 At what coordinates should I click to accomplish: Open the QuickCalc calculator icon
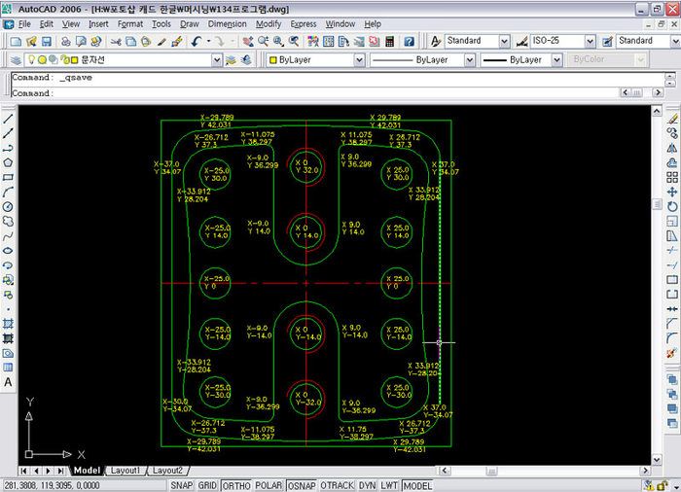pyautogui.click(x=389, y=41)
